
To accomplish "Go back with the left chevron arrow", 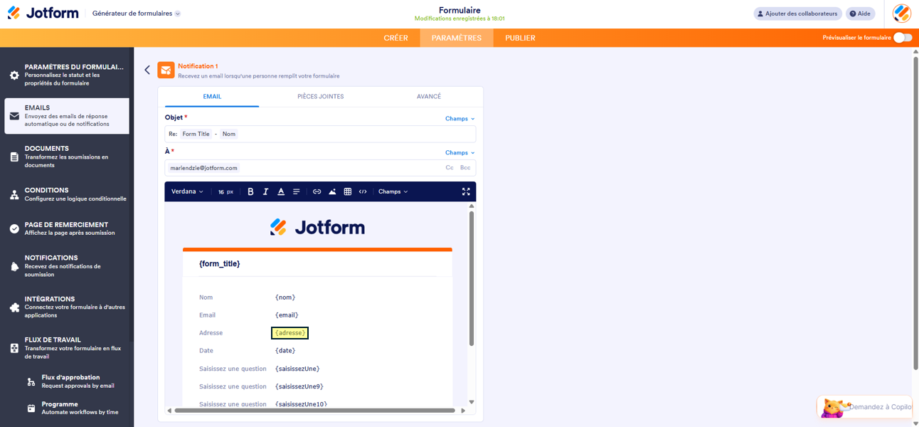I will tap(147, 70).
